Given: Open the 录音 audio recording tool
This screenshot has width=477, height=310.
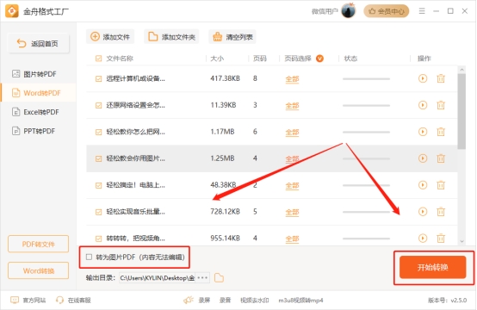Looking at the screenshot, I should [x=225, y=301].
